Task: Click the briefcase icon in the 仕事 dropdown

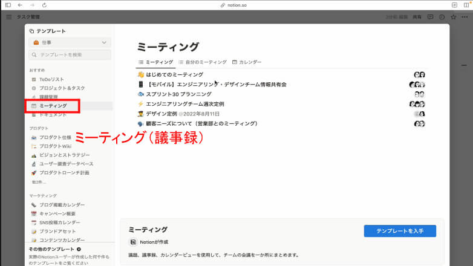Action: pos(36,42)
